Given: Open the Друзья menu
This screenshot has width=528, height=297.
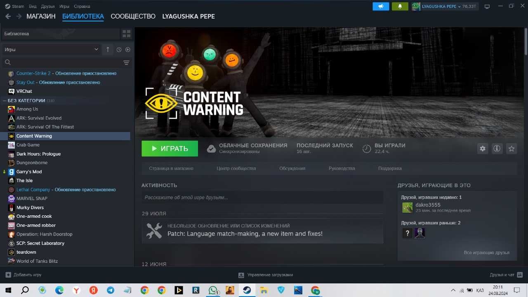Looking at the screenshot, I should coord(48,6).
